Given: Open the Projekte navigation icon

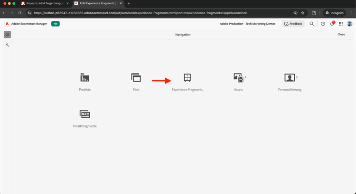Looking at the screenshot, I should pos(84,78).
